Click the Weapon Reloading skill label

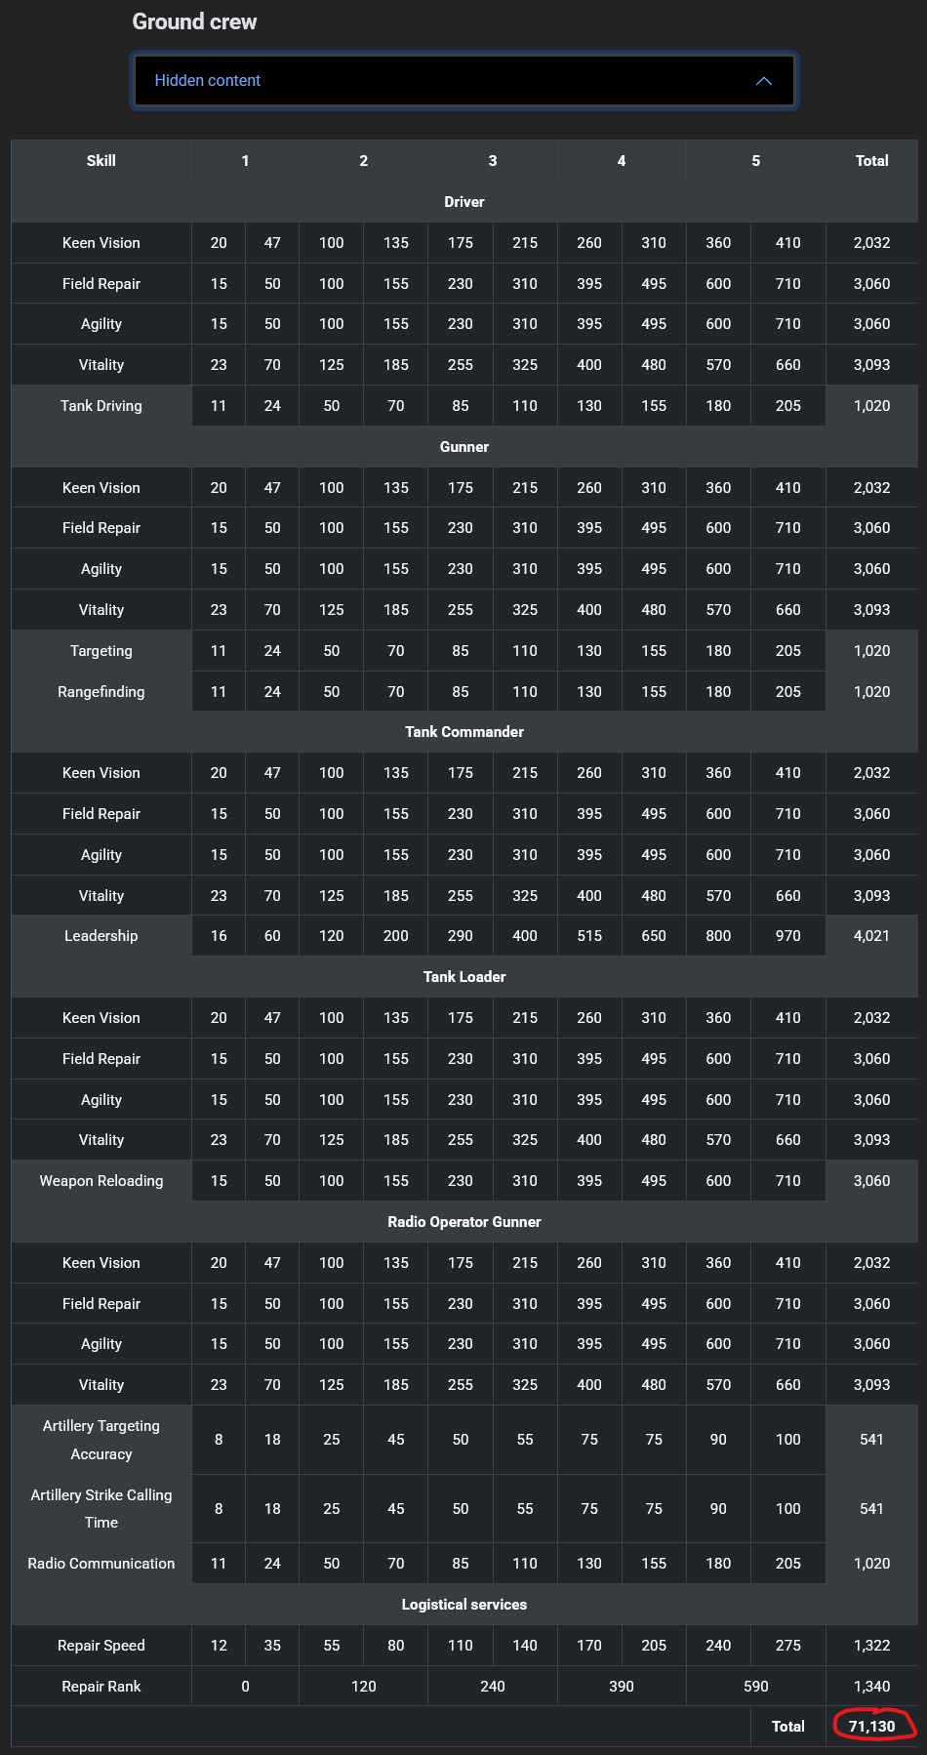pos(101,1181)
